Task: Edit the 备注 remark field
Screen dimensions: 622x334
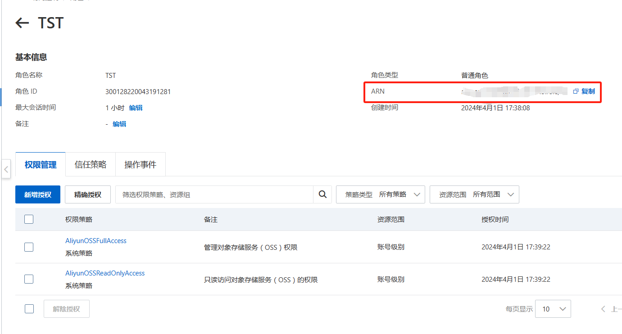Action: (119, 124)
